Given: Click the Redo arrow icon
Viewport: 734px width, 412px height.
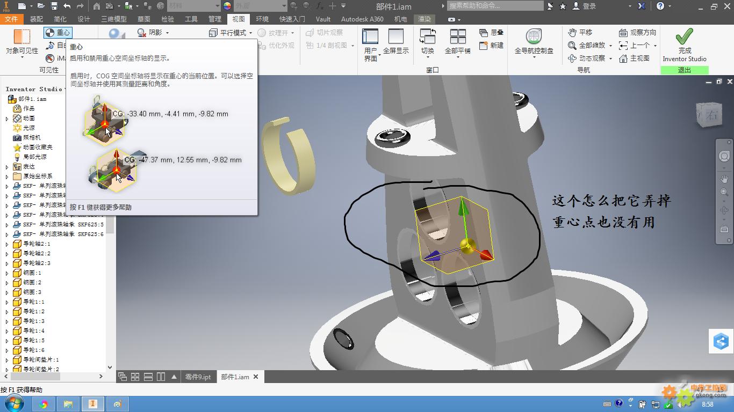Looking at the screenshot, I should (x=80, y=6).
